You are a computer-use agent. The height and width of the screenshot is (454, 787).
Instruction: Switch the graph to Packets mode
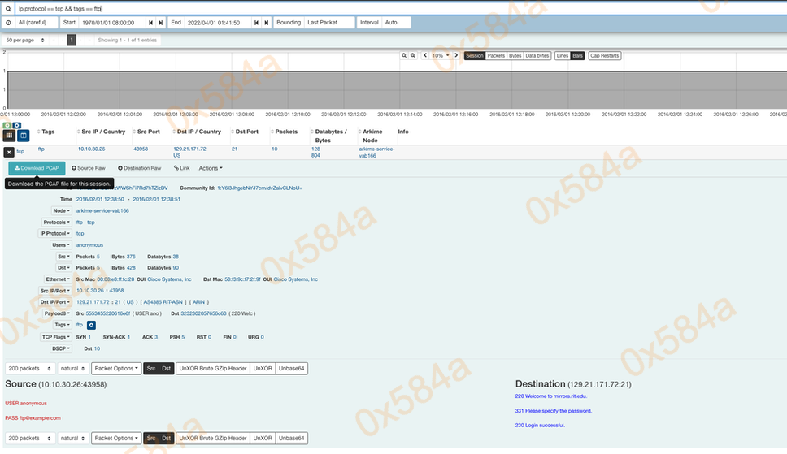[496, 56]
